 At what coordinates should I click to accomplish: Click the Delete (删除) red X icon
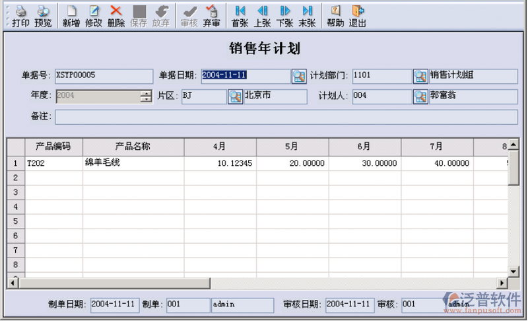coord(115,16)
